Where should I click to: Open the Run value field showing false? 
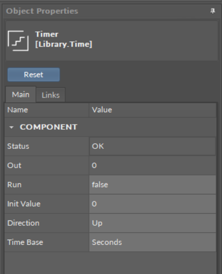tap(153, 185)
